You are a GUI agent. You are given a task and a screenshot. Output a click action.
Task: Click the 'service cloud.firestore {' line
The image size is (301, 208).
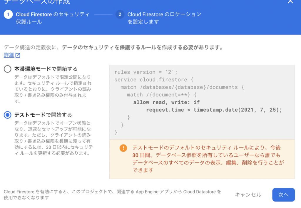(x=154, y=80)
